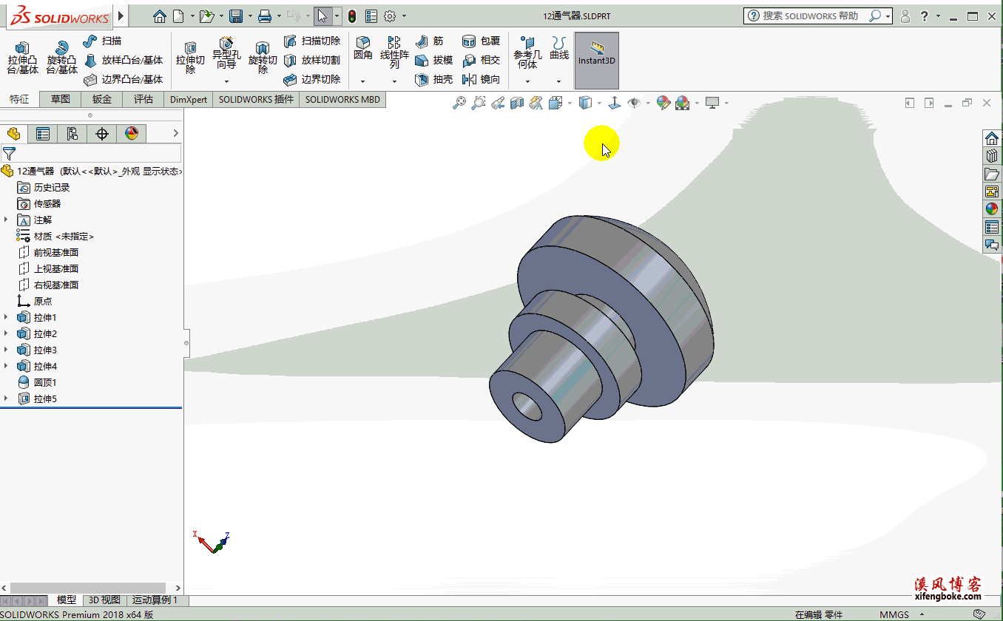This screenshot has width=1003, height=621.
Task: Open the Appearances color palette in task pane
Action: point(992,208)
